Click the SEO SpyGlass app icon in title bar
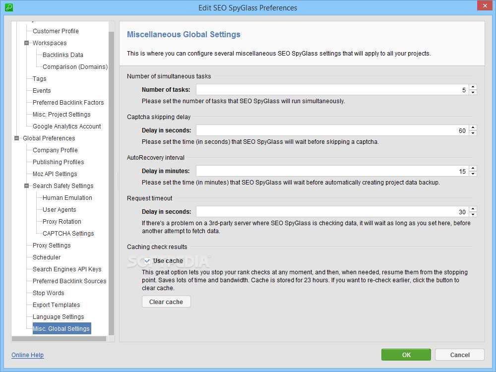 9,7
